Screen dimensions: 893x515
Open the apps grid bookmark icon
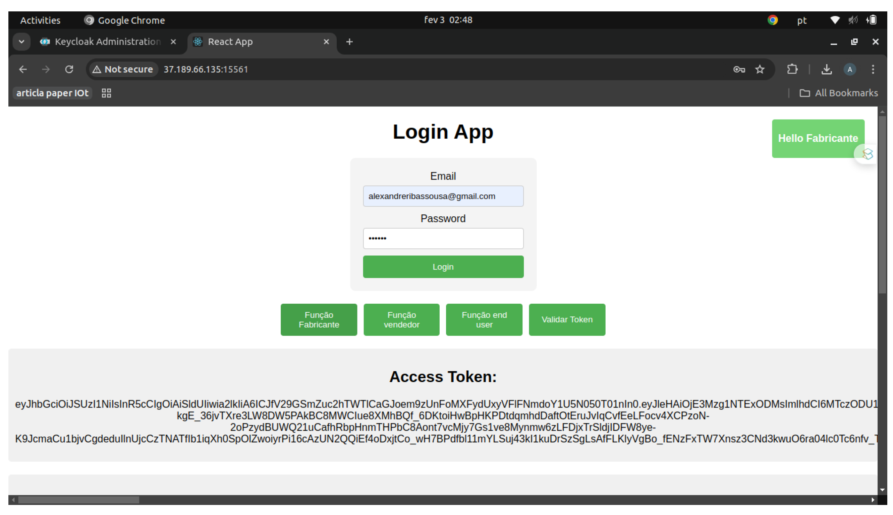tap(106, 93)
